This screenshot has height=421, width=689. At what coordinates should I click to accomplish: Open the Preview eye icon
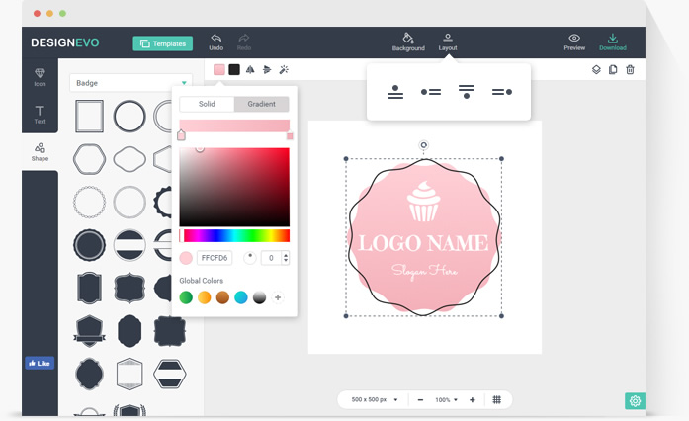point(574,40)
